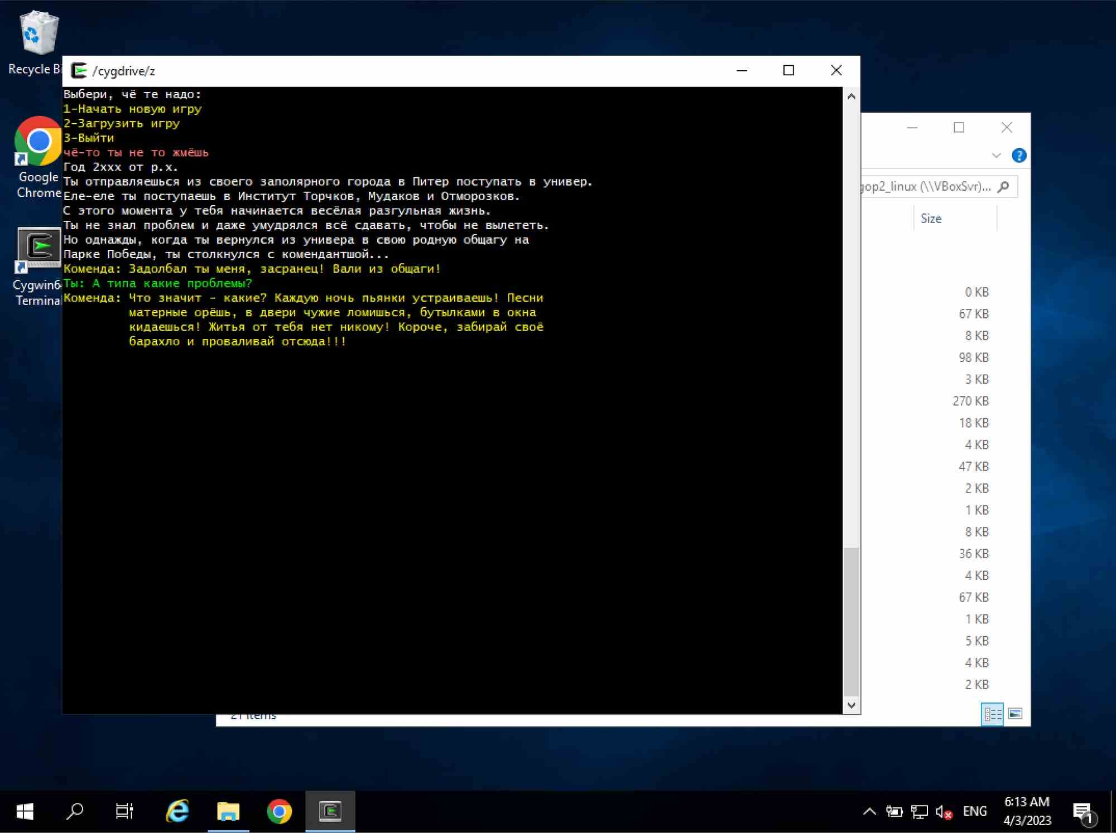Open taskbar search magnifier

point(75,811)
